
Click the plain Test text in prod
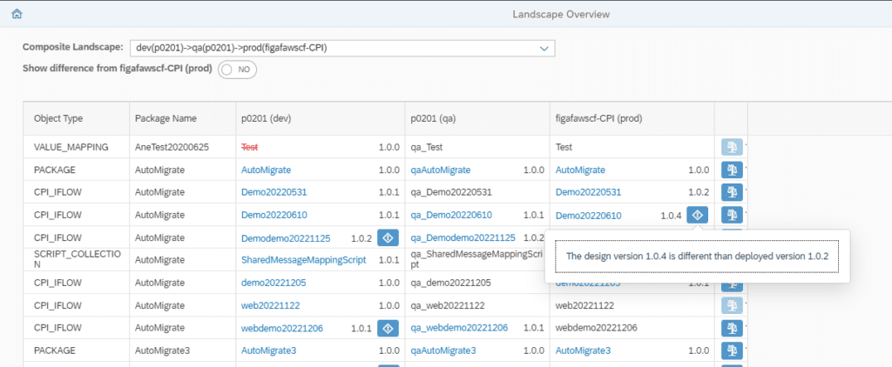pyautogui.click(x=564, y=147)
